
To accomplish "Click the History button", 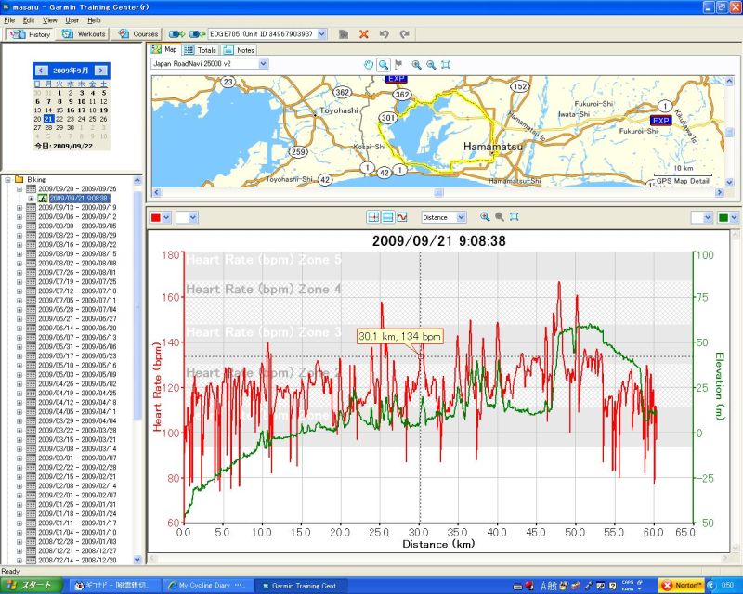I will [x=31, y=34].
